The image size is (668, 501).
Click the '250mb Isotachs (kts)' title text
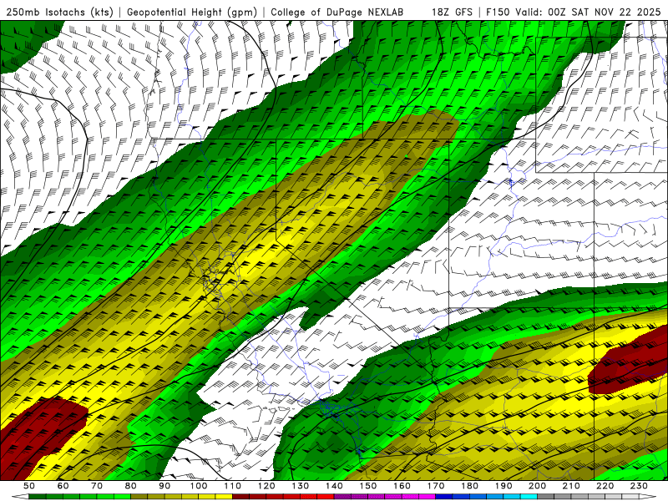pos(59,12)
